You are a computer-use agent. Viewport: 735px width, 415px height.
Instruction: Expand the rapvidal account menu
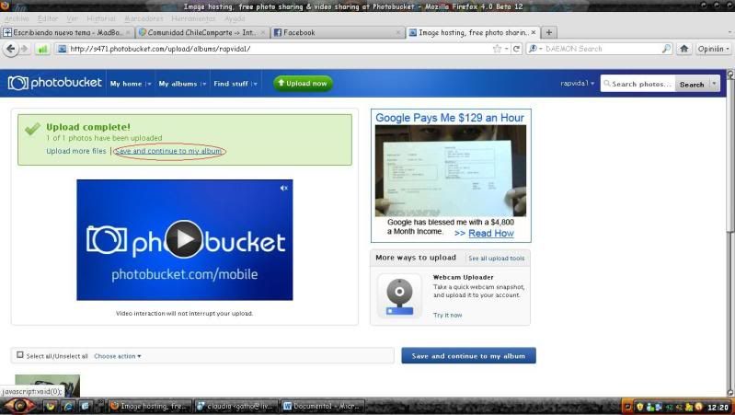click(x=577, y=84)
